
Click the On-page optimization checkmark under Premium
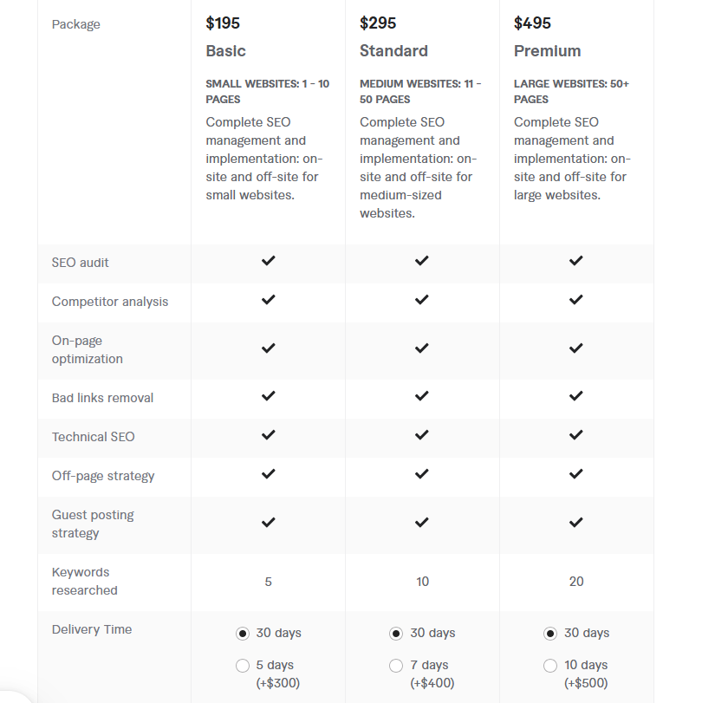(x=576, y=348)
